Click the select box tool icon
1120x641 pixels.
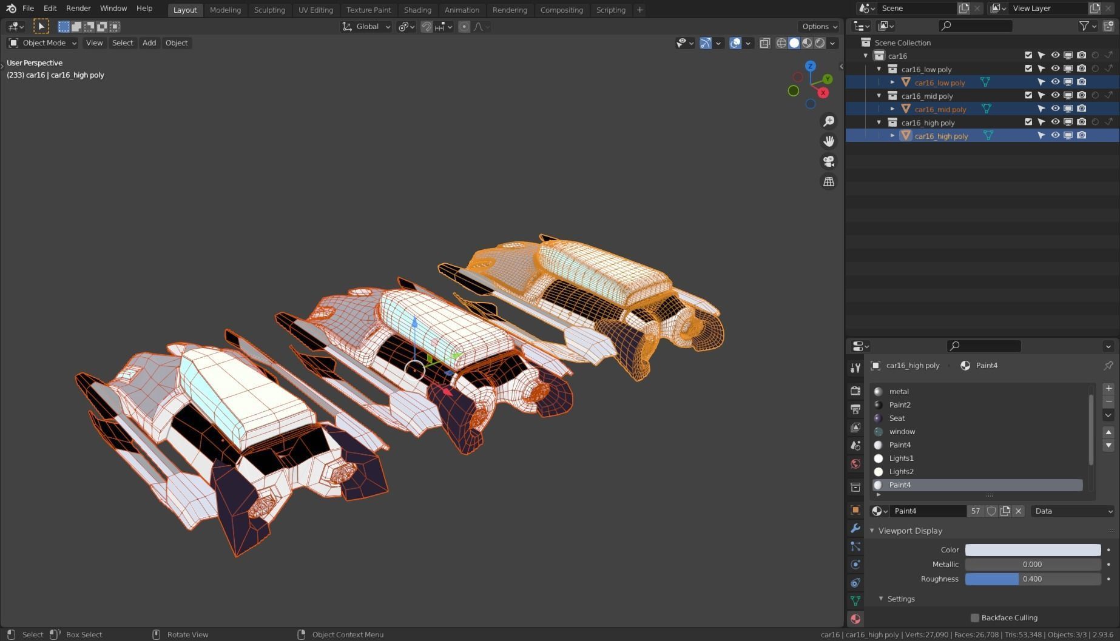(41, 26)
